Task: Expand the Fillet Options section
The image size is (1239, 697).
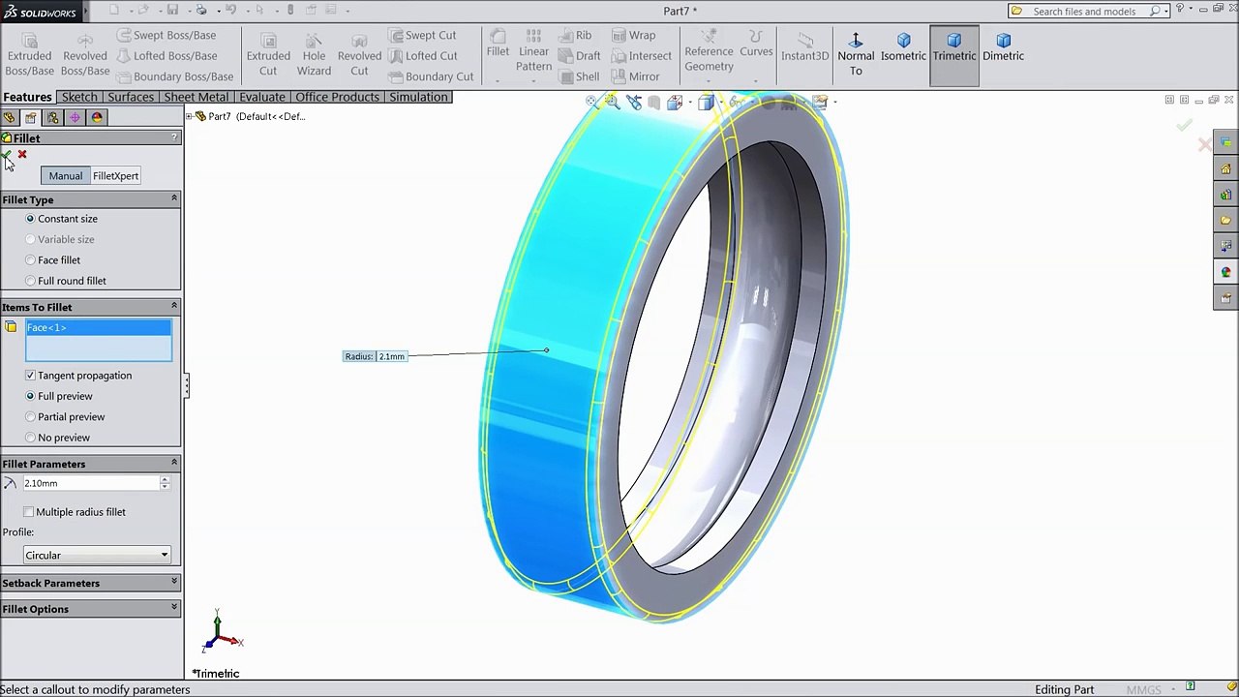Action: 174,608
